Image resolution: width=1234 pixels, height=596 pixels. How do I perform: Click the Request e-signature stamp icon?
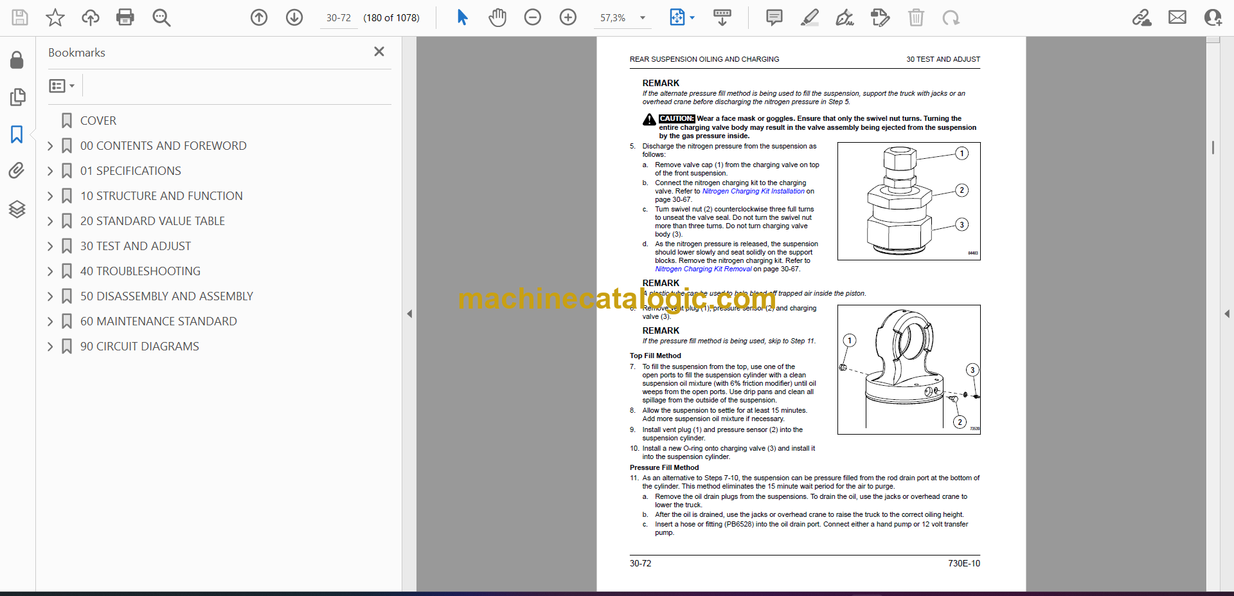point(881,17)
